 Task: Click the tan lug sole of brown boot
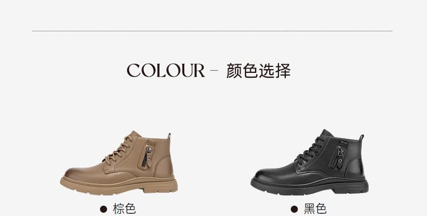[x=119, y=186]
